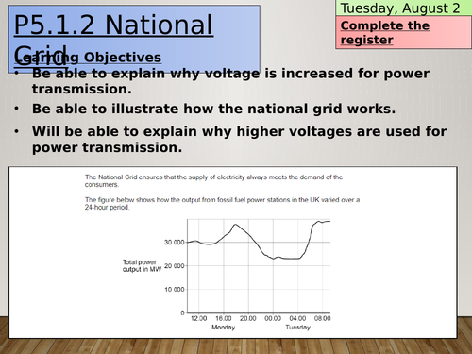Viewport: 472px width, 354px height.
Task: Select the first bullet about voltage increase
Action: coord(230,81)
